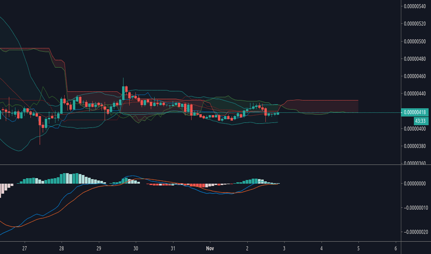Click date 28 on time axis
The width and height of the screenshot is (431, 254).
tap(62, 248)
